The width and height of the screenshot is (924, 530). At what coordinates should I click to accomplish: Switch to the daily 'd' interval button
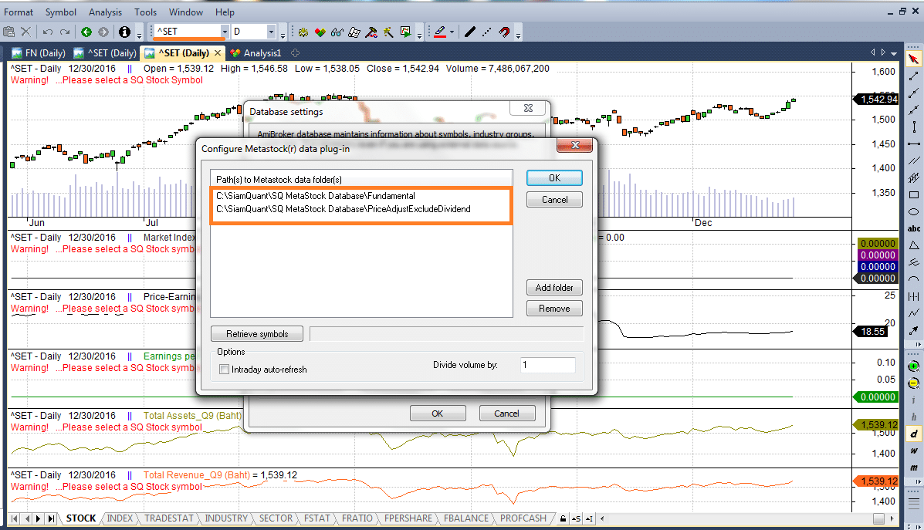914,434
